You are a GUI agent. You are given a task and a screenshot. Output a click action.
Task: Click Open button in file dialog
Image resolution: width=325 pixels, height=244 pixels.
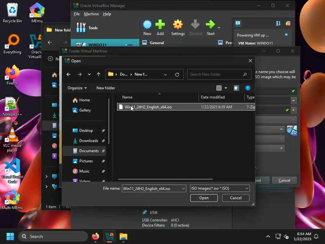204,198
